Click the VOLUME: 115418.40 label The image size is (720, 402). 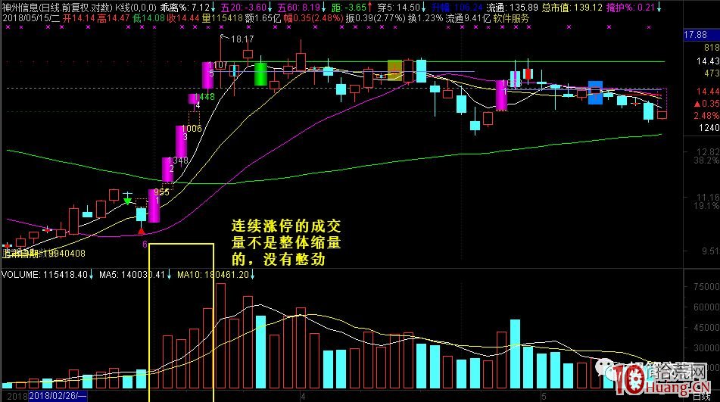(44, 274)
